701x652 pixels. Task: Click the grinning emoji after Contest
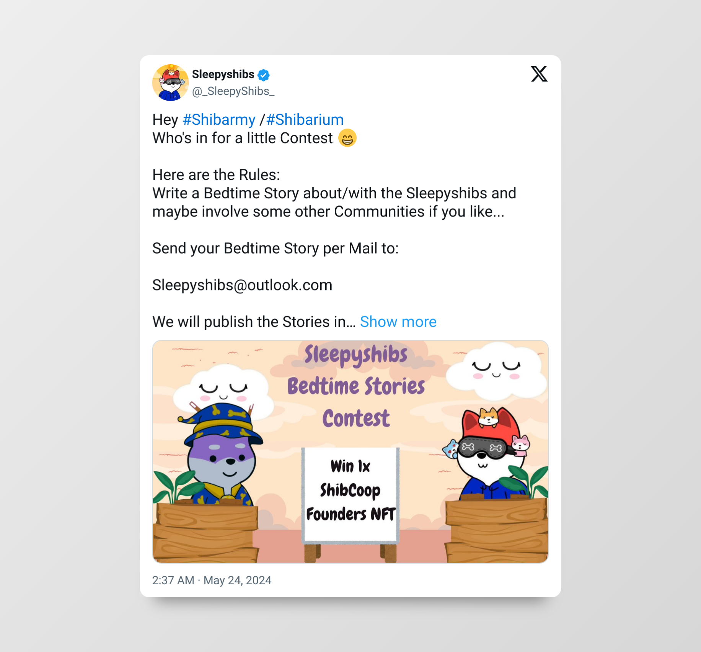coord(347,138)
